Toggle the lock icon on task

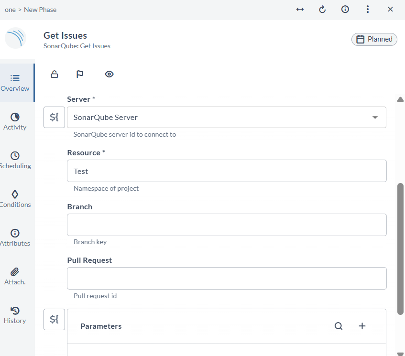coord(55,74)
